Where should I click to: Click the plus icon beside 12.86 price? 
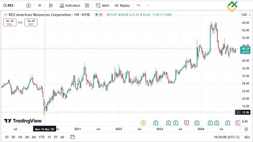coord(237,112)
